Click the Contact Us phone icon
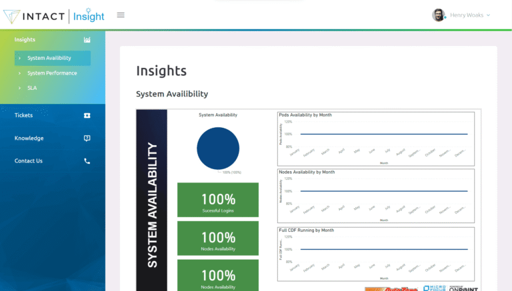This screenshot has height=291, width=512. 87,161
